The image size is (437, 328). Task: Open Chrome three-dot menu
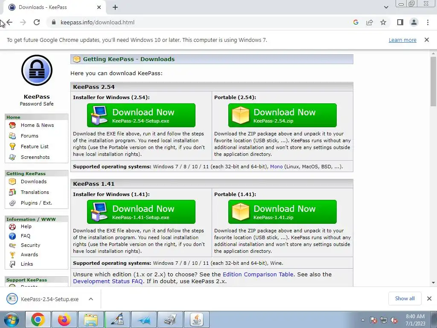pyautogui.click(x=428, y=22)
